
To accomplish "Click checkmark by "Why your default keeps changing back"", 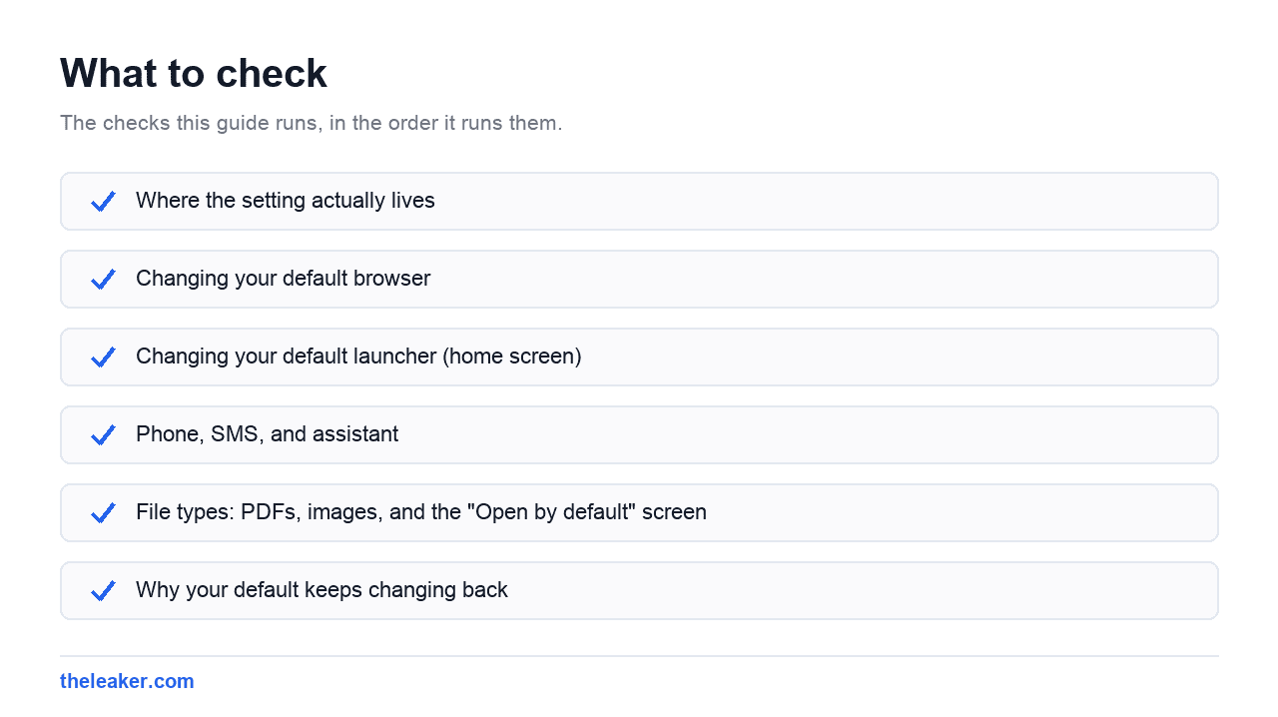I will click(103, 591).
